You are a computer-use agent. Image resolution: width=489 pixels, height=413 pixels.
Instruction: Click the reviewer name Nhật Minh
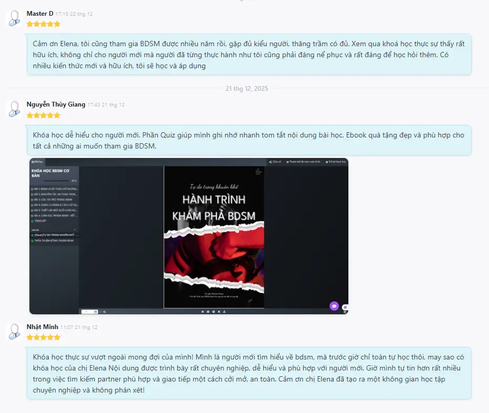(42, 326)
